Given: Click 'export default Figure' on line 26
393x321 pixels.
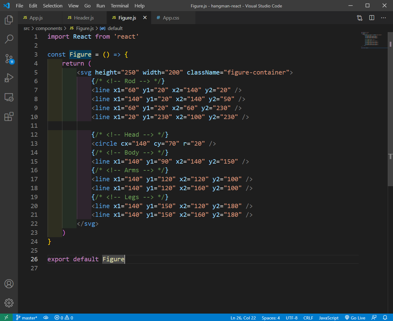Looking at the screenshot, I should (x=86, y=259).
